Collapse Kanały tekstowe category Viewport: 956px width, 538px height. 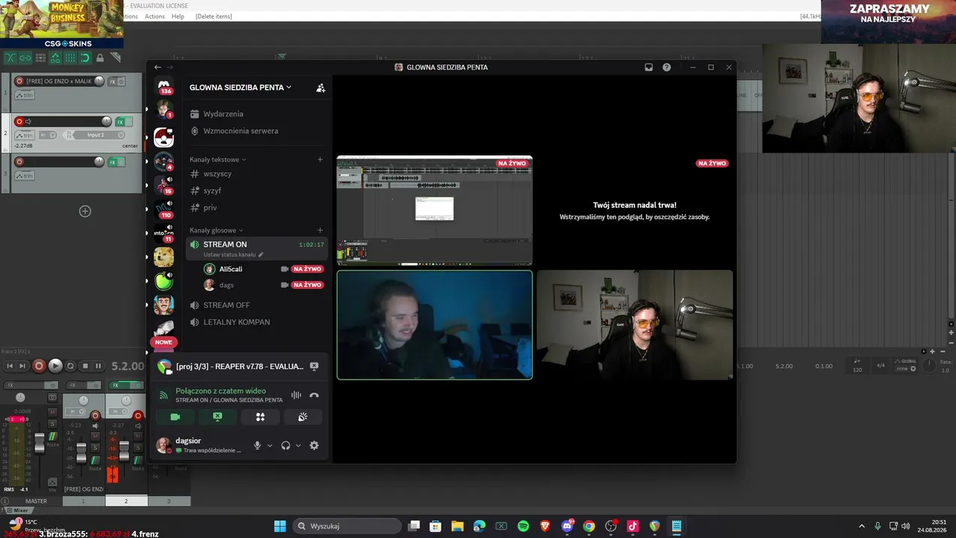tap(217, 159)
